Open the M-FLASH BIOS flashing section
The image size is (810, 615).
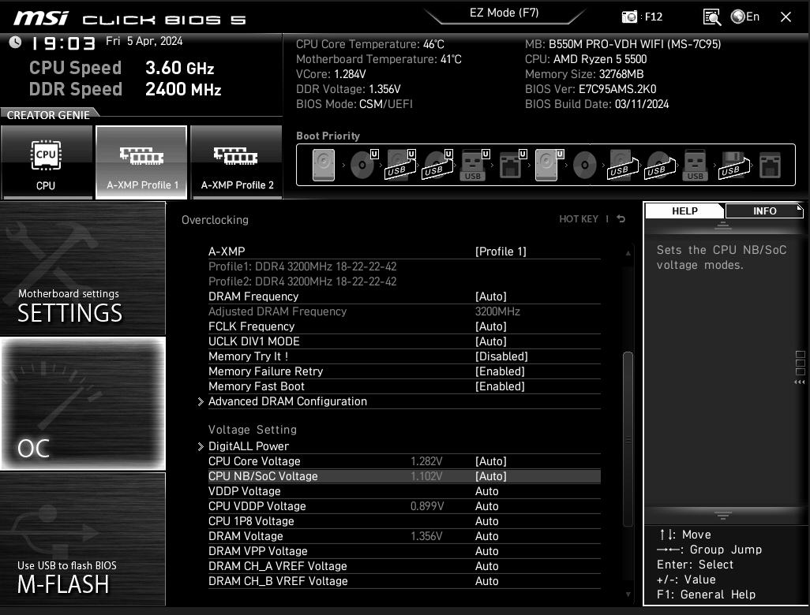pyautogui.click(x=83, y=539)
